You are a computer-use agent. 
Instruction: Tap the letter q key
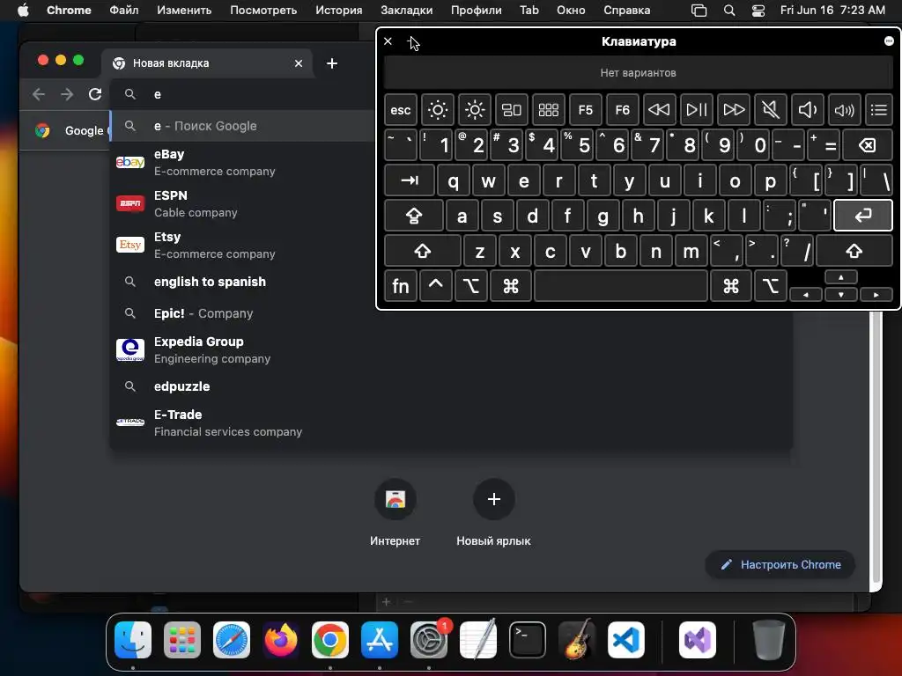coord(454,180)
